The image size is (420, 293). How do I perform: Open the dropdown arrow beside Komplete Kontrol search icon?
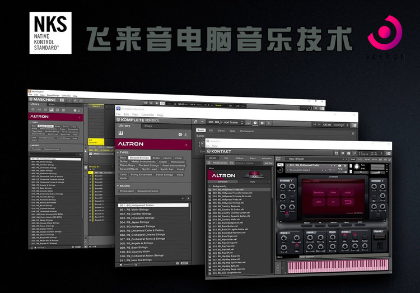point(202,122)
